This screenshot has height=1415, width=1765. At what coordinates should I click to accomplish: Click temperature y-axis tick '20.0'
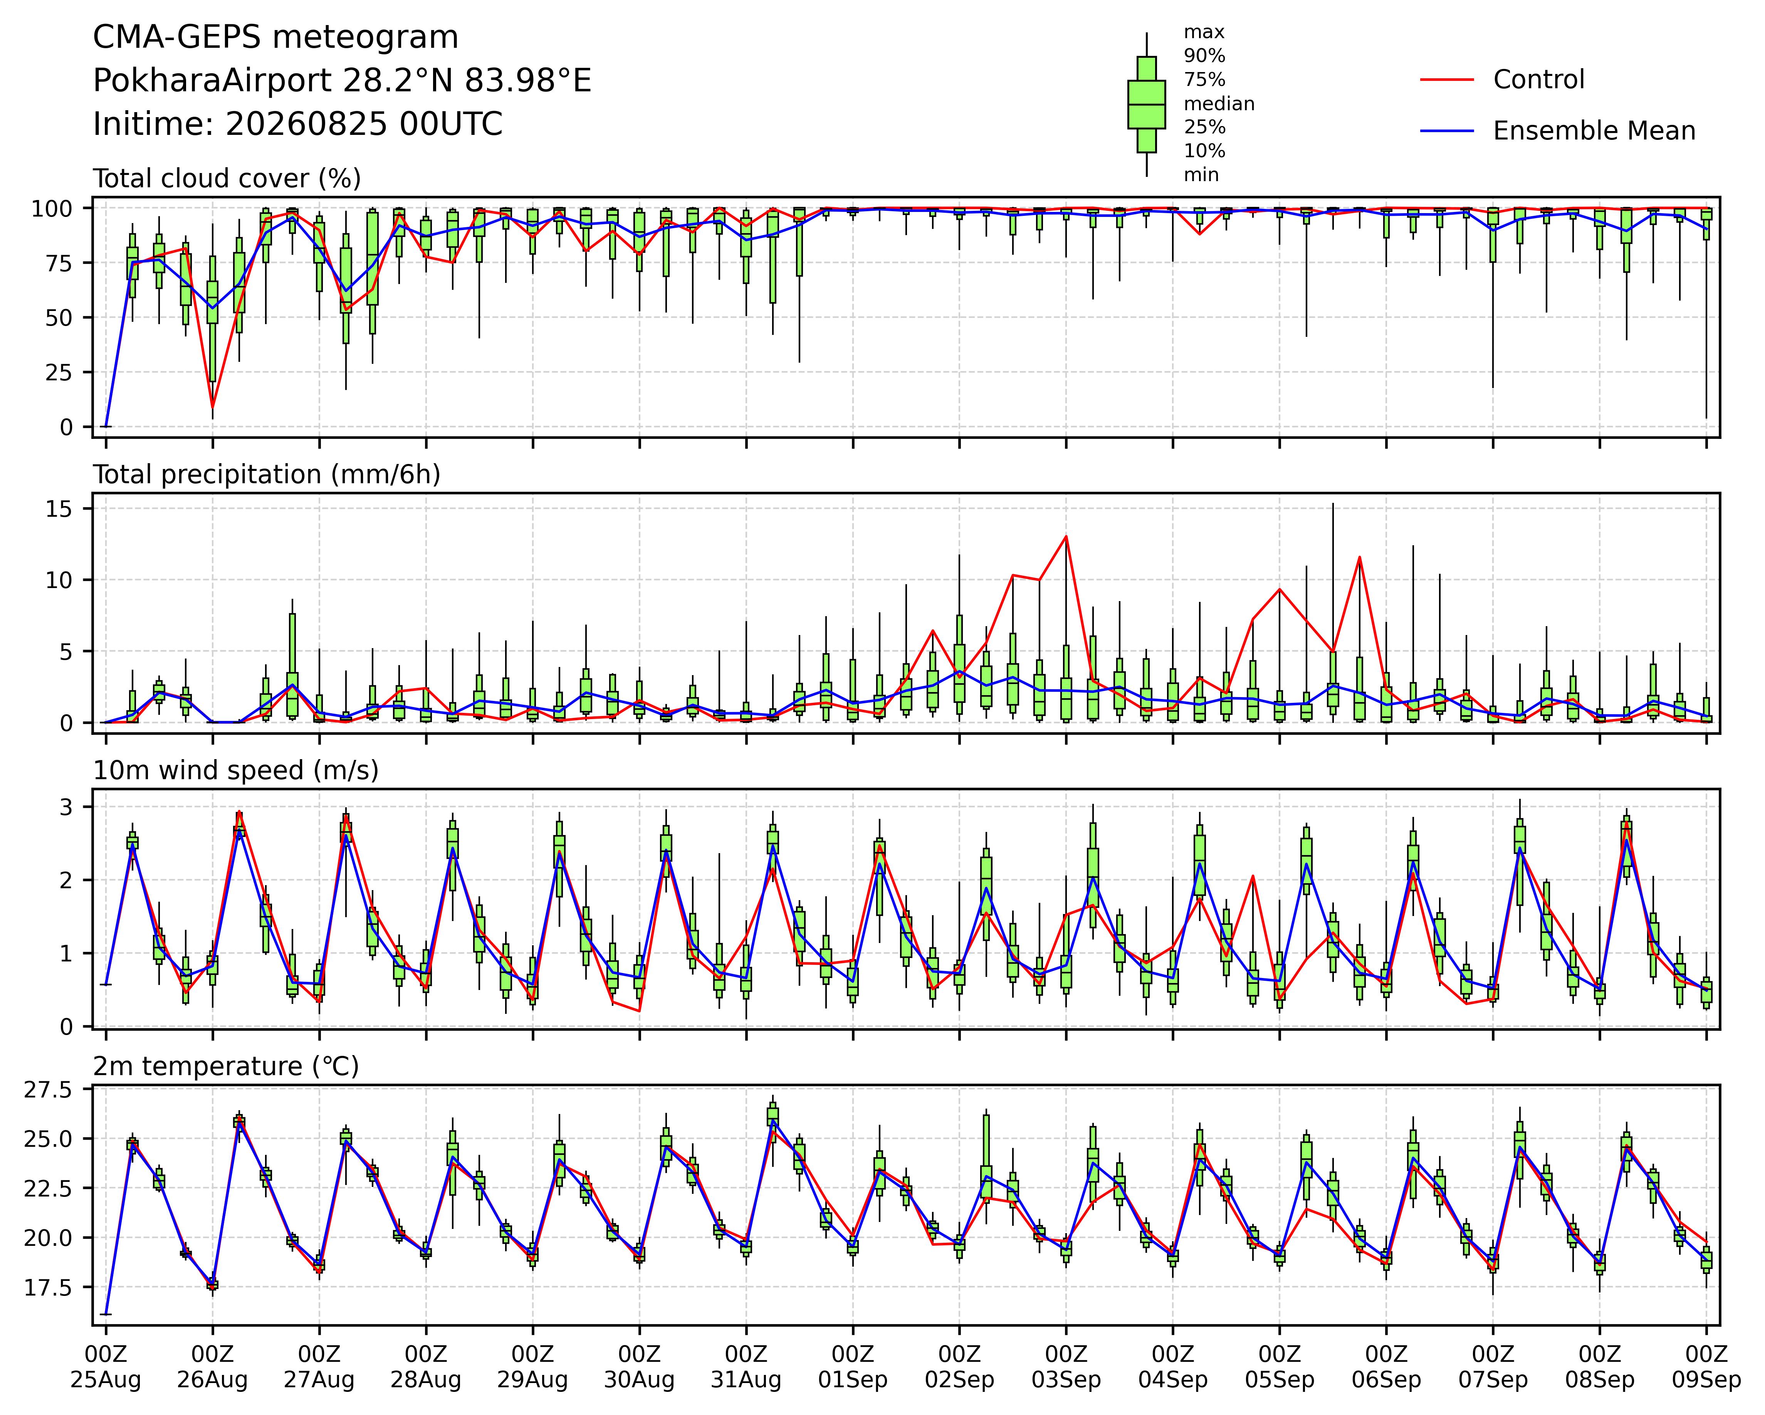pyautogui.click(x=49, y=1238)
